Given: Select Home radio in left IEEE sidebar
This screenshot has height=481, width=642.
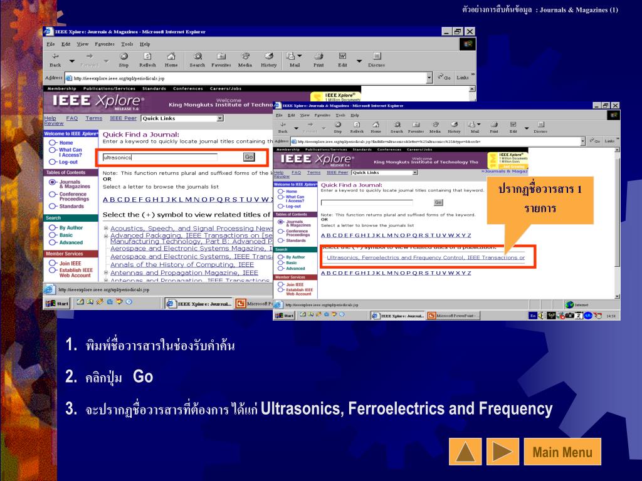Looking at the screenshot, I should pyautogui.click(x=53, y=143).
